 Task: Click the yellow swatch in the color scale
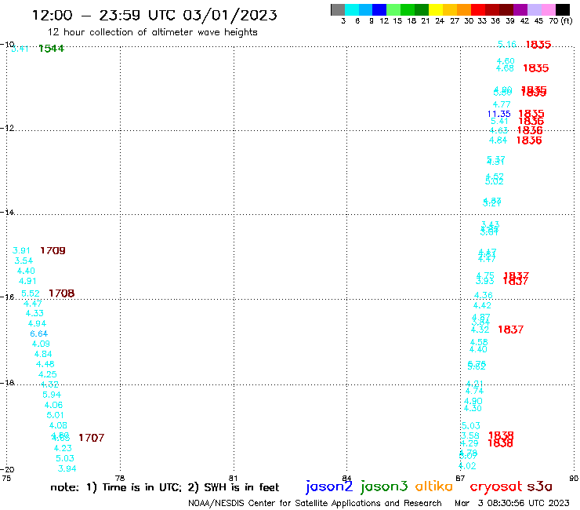click(436, 9)
